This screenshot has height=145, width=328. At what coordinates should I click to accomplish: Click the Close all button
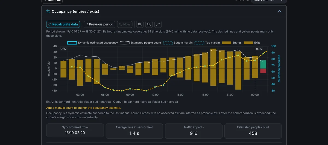tap(52, 1)
